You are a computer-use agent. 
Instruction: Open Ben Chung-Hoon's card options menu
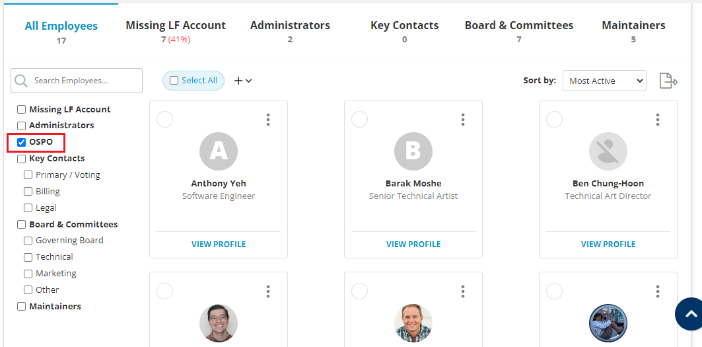[x=658, y=120]
